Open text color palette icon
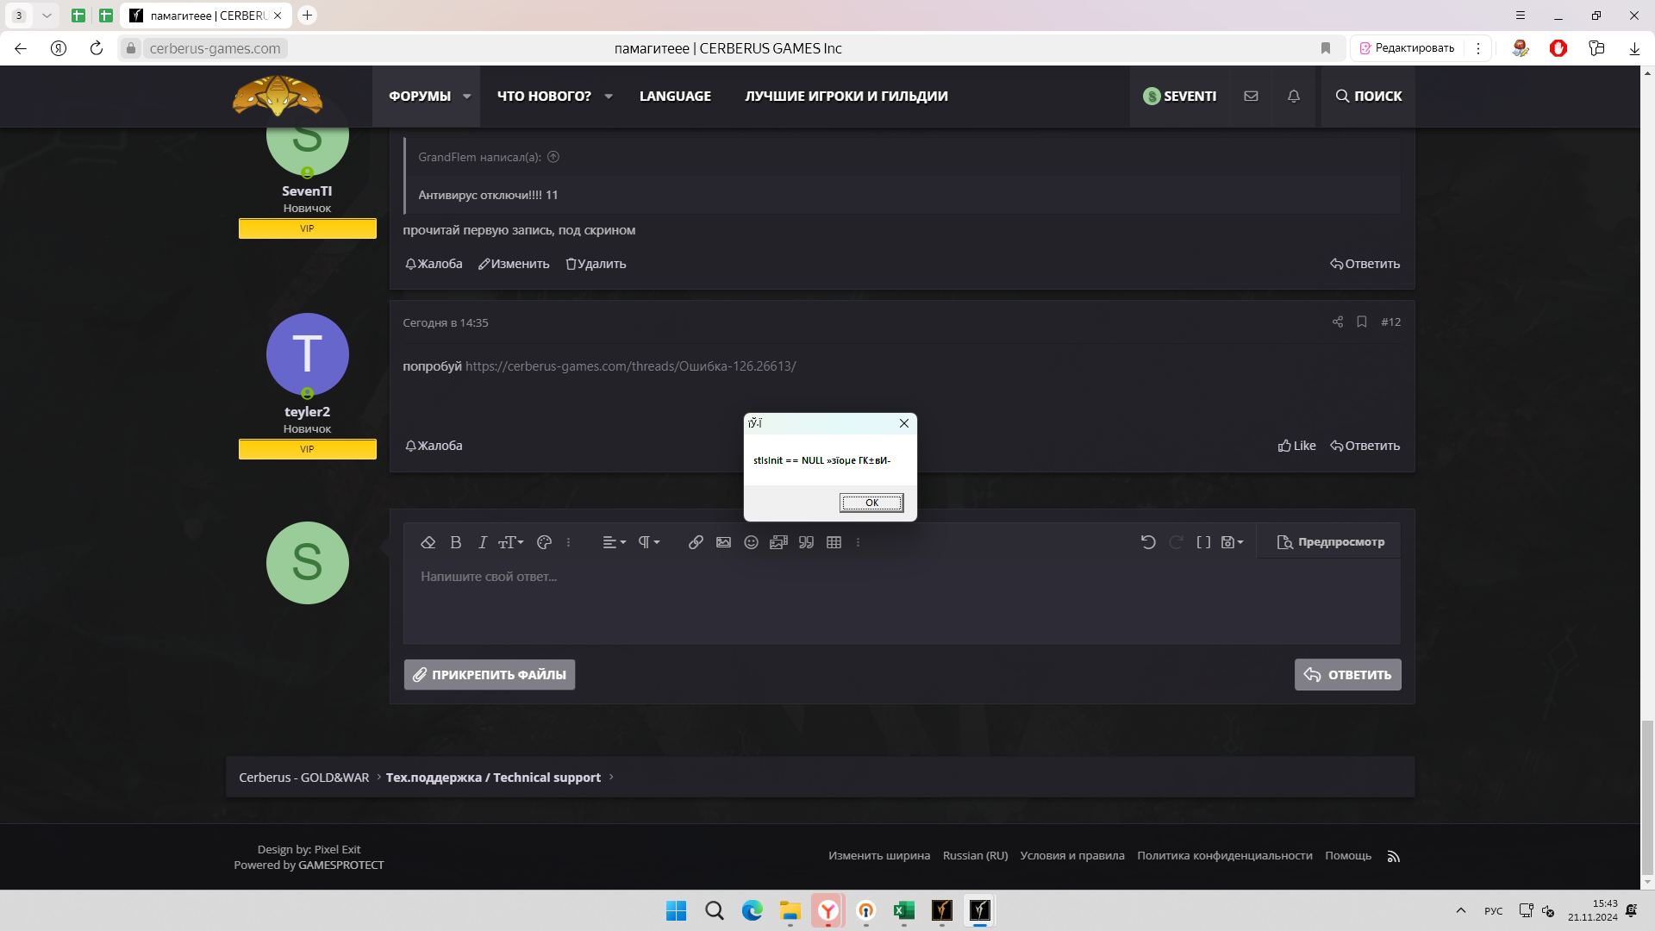This screenshot has height=931, width=1655. [544, 542]
